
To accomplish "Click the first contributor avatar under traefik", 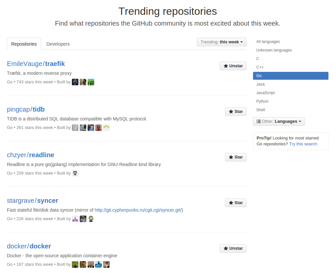I will 75,82.
